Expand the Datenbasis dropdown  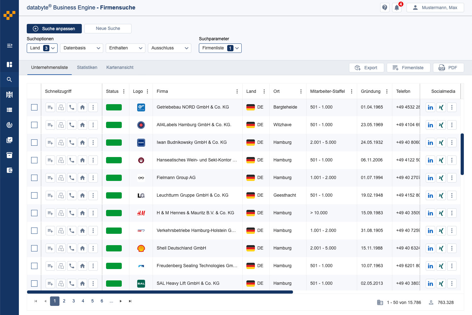pyautogui.click(x=81, y=48)
